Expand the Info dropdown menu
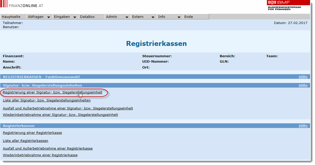The height and width of the screenshot is (165, 315). tap(169, 17)
